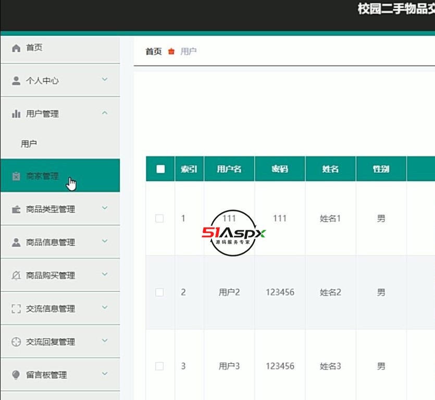Click the crosshair icon for 交流回复管理
The image size is (435, 400).
pyautogui.click(x=16, y=342)
